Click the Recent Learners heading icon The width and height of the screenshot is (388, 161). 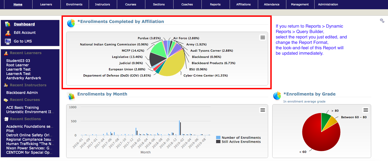pyautogui.click(x=6, y=53)
